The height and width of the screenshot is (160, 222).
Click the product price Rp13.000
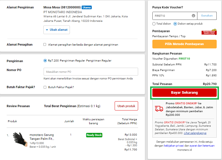(x=131, y=135)
